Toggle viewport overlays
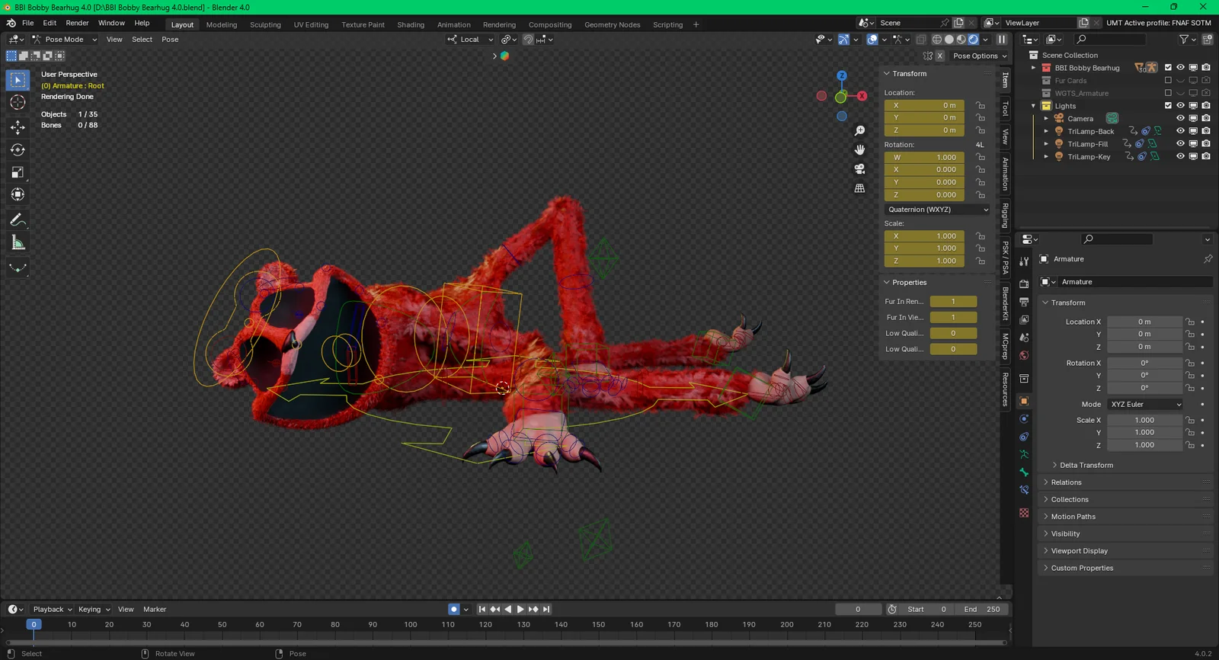1219x660 pixels. coord(872,40)
